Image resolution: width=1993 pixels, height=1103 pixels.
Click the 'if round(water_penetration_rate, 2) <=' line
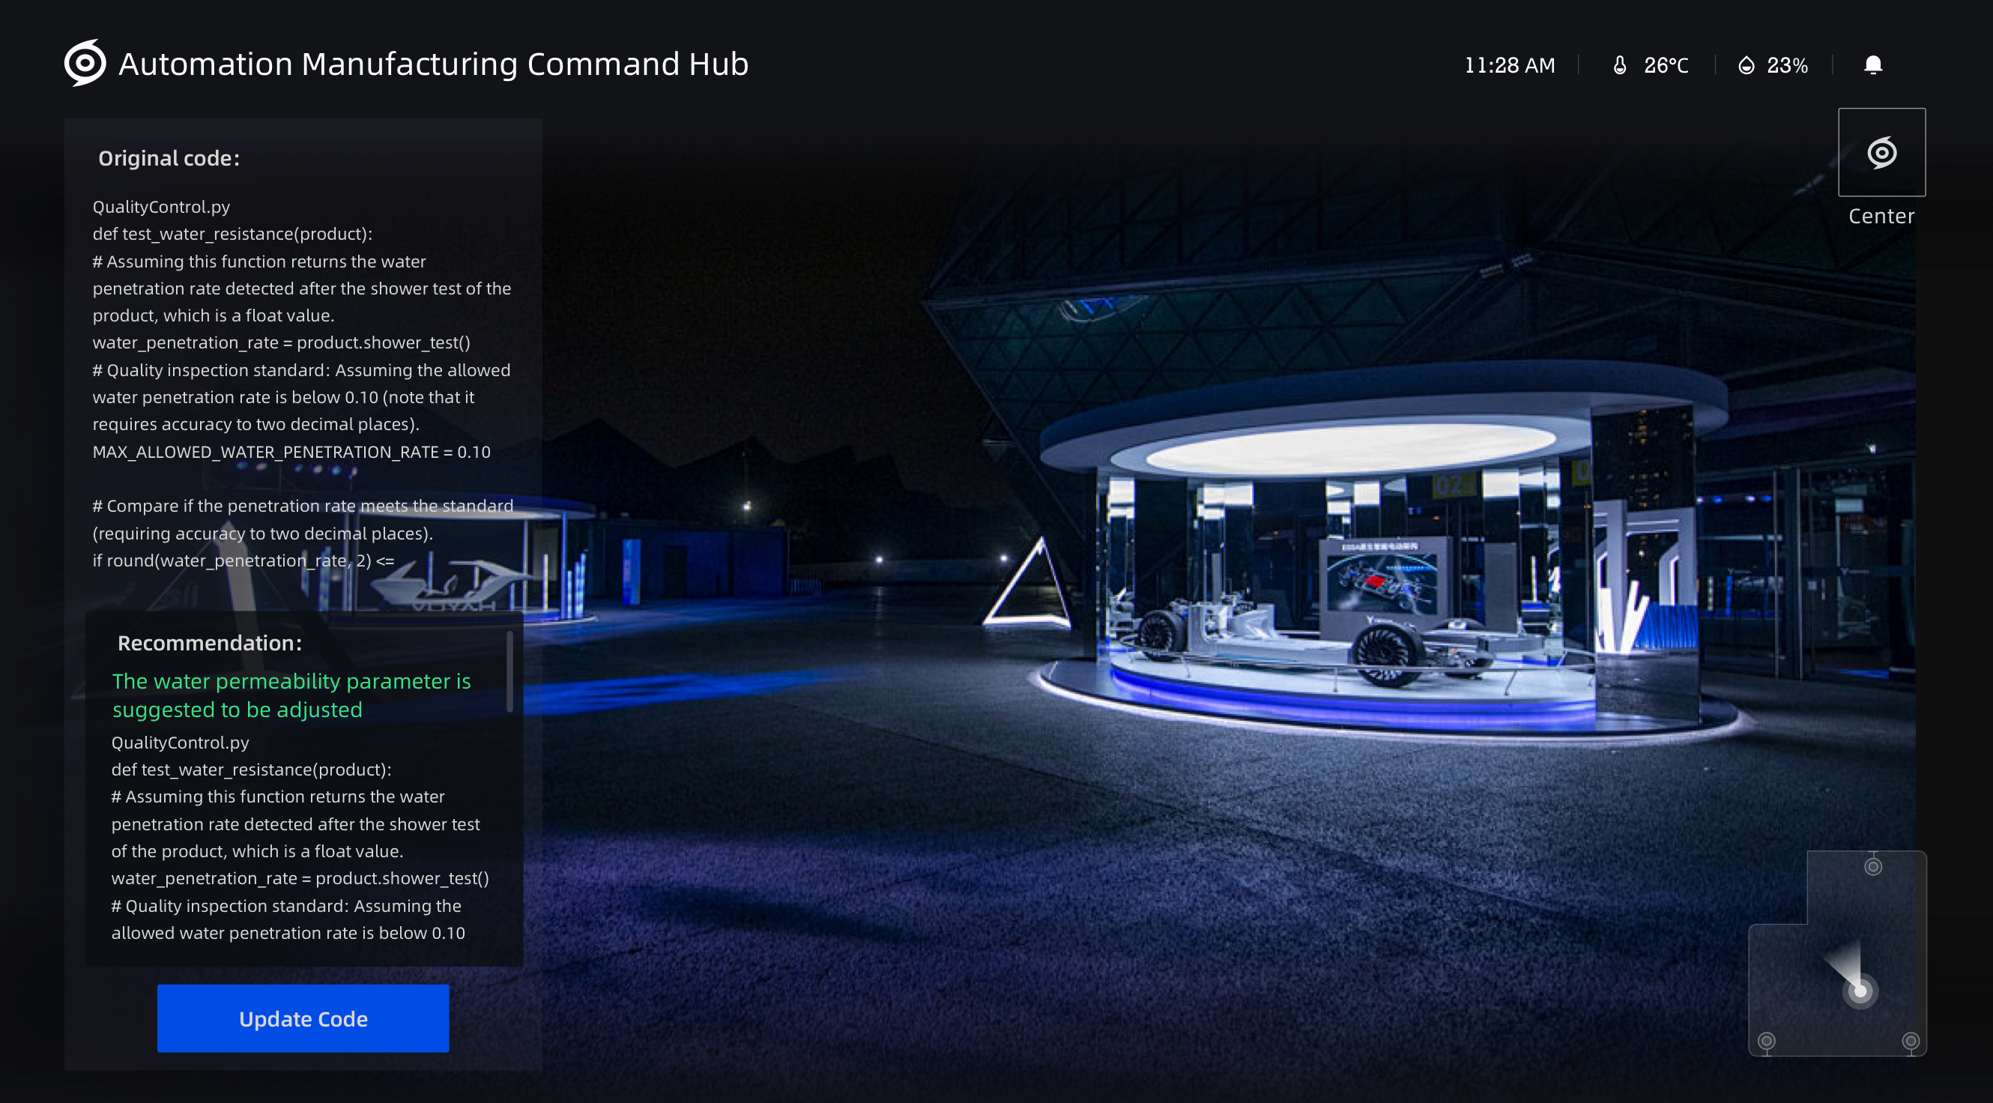[x=243, y=560]
